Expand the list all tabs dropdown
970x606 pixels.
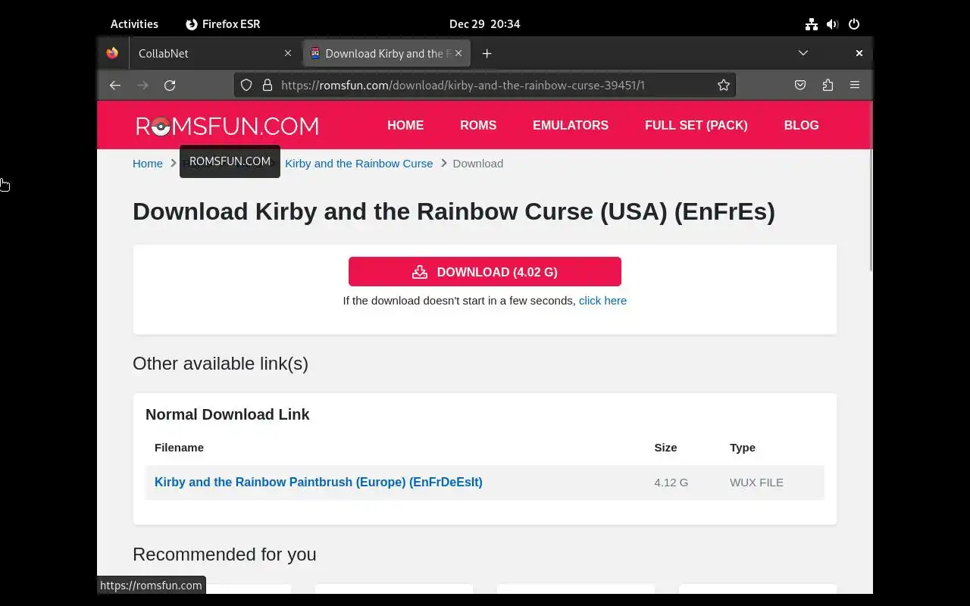(x=803, y=53)
